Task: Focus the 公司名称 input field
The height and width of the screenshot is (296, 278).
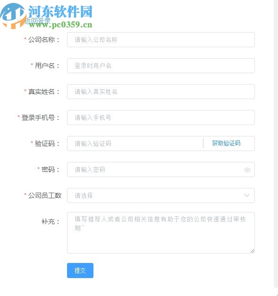Action: click(161, 40)
